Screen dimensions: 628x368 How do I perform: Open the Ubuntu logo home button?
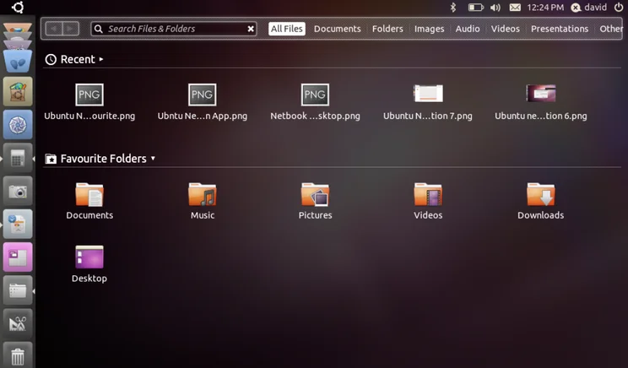pos(18,8)
